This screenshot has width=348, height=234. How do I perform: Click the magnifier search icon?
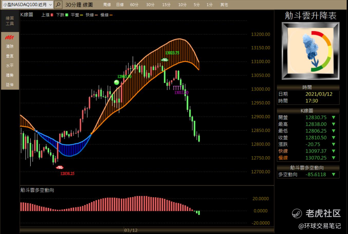click(x=58, y=5)
